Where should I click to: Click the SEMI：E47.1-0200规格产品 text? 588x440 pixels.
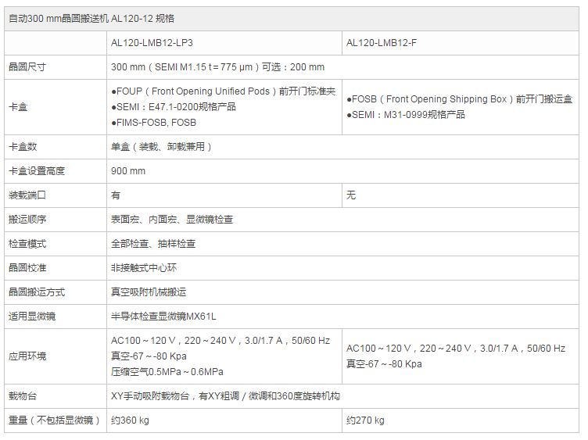[173, 107]
